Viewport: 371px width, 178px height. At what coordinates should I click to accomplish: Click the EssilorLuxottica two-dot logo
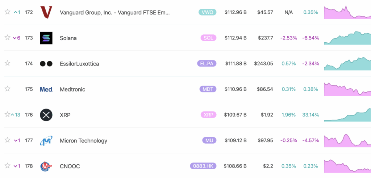pyautogui.click(x=46, y=64)
